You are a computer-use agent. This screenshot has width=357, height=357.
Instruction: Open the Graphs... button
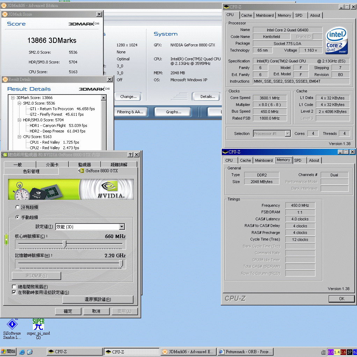pyautogui.click(x=173, y=112)
